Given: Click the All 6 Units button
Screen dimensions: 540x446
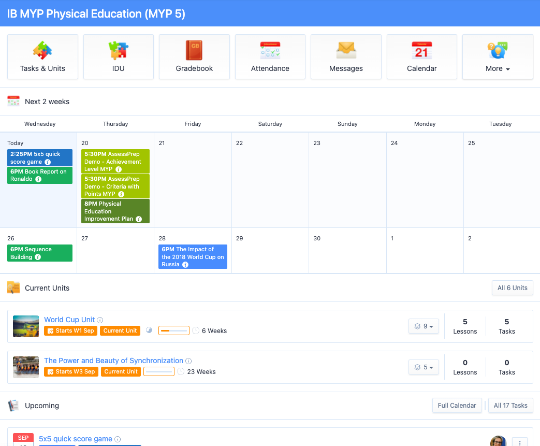Looking at the screenshot, I should pyautogui.click(x=512, y=288).
